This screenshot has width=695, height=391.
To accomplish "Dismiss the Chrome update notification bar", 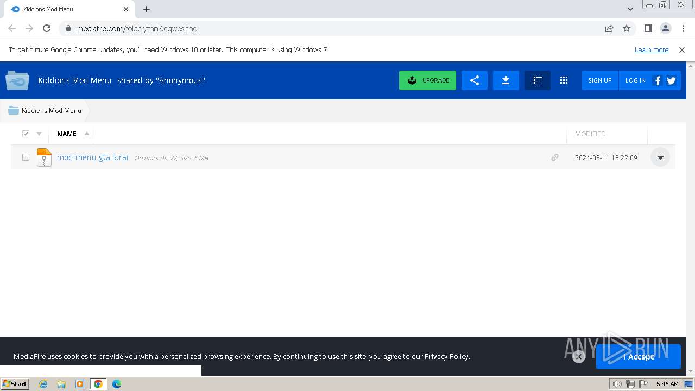I will (x=682, y=49).
